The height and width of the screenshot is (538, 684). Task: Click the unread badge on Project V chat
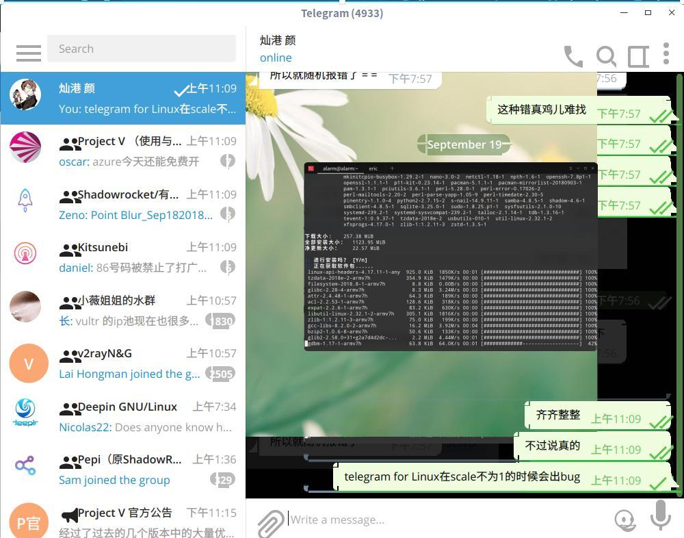[228, 161]
